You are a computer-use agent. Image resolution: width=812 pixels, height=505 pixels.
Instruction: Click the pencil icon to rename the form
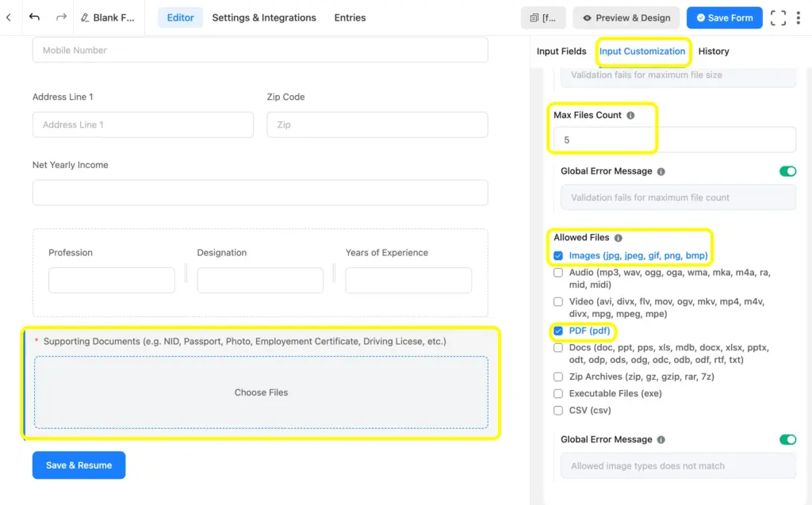coord(84,17)
